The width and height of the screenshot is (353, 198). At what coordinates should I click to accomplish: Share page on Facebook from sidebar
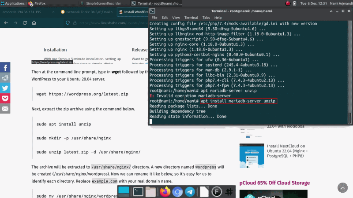[x=5, y=67]
